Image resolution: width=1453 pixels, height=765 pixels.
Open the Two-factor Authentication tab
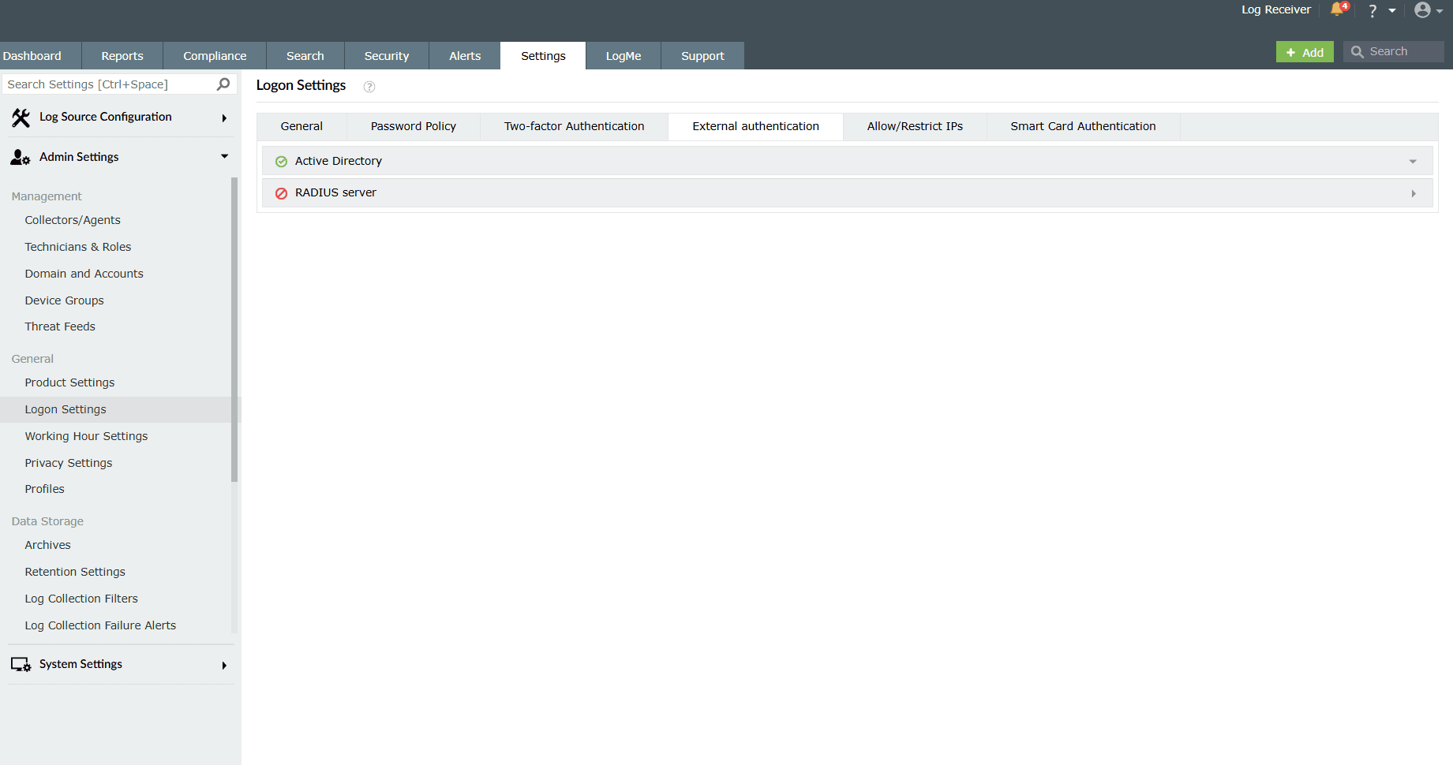pos(575,127)
